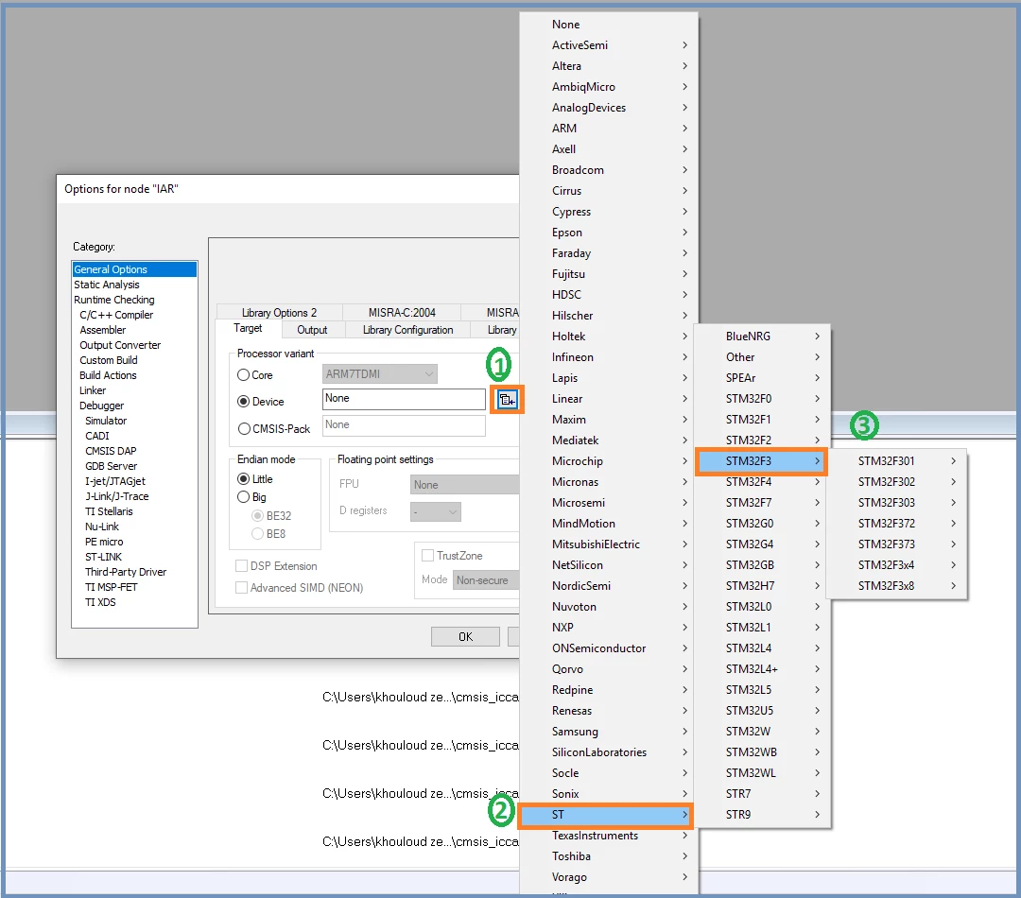Enable the TrustZone checkbox
This screenshot has height=898, width=1021.
pyautogui.click(x=428, y=556)
